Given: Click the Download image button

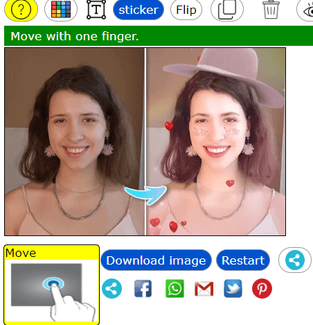Looking at the screenshot, I should click(156, 260).
